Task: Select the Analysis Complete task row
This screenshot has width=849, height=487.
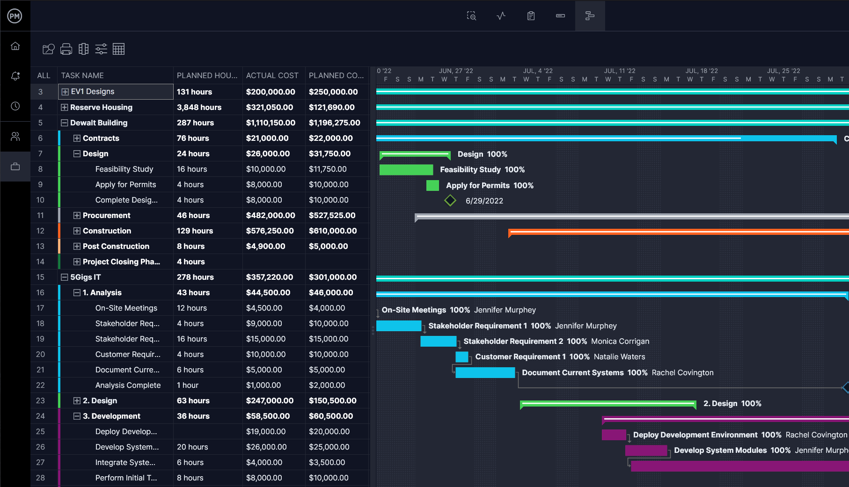Action: coord(128,385)
